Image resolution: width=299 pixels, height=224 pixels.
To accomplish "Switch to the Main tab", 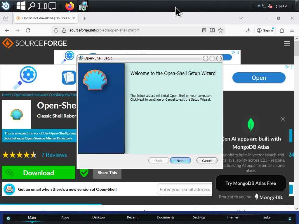I will coord(32,217).
